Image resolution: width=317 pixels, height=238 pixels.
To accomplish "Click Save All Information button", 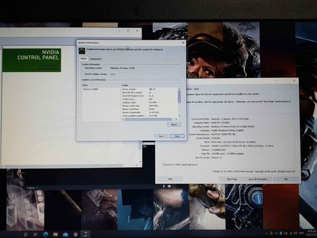I will [259, 179].
